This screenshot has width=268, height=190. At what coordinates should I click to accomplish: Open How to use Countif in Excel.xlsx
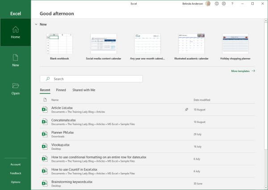click(x=147, y=171)
